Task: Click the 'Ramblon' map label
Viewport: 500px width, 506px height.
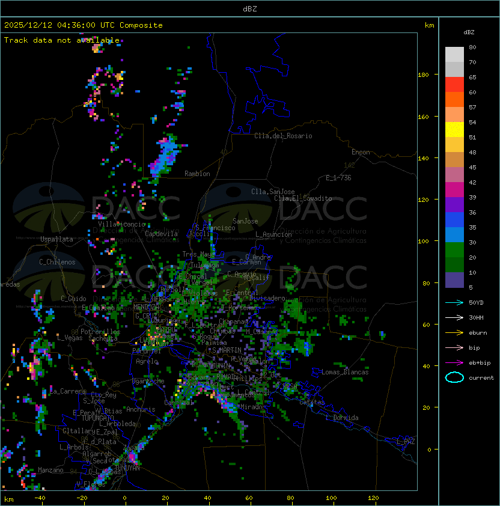Action: click(197, 174)
